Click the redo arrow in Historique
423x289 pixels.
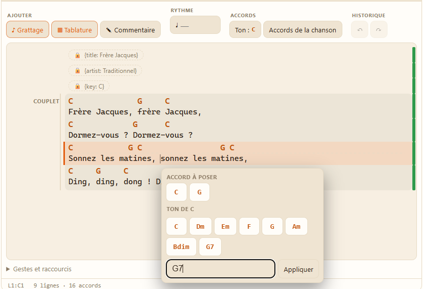(379, 29)
